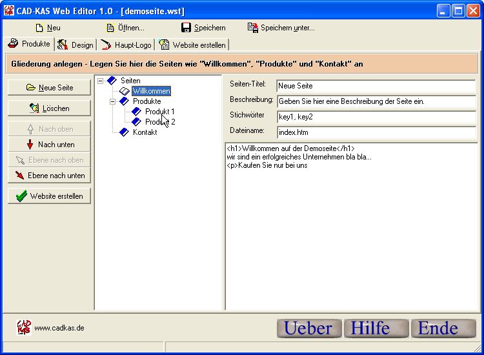Viewport: 484px width, 355px height.
Task: Save using the Speichern floppy icon
Action: (186, 28)
